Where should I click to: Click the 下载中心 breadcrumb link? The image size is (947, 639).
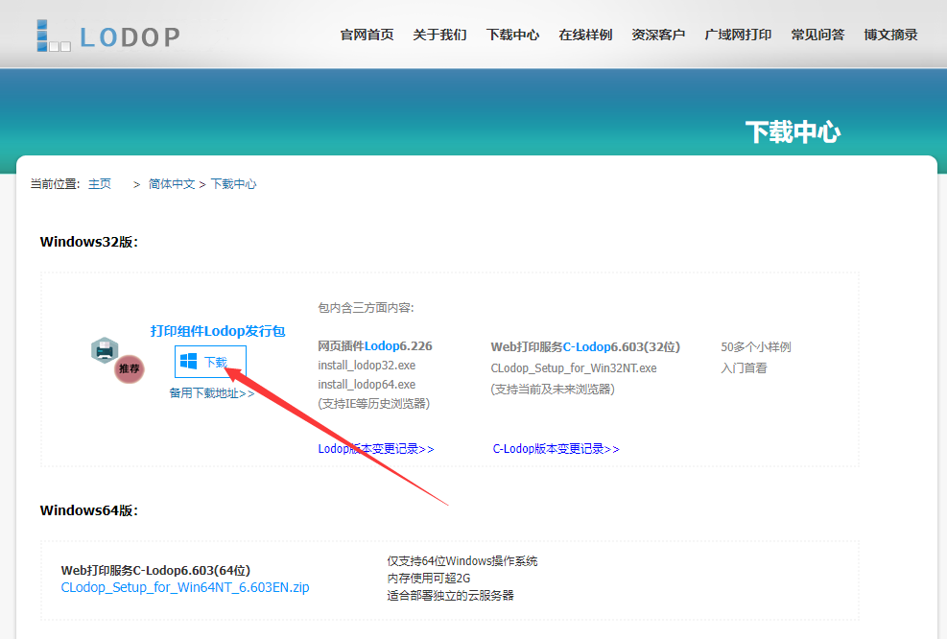[x=233, y=183]
